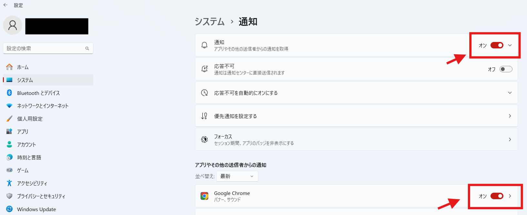Disable Google Chrome notifications toggle
This screenshot has width=527, height=215.
497,196
